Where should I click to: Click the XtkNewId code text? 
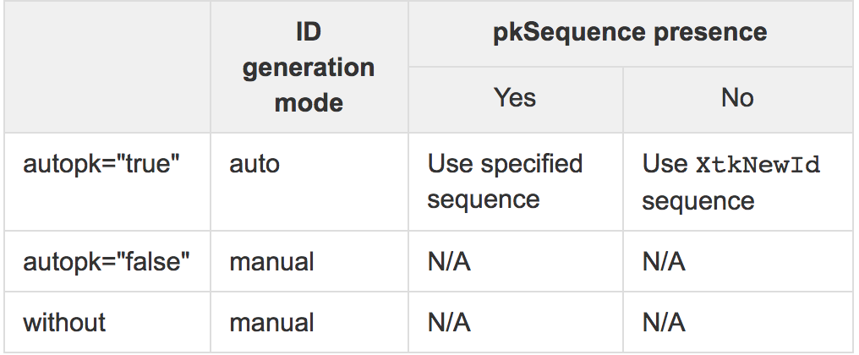tap(758, 164)
